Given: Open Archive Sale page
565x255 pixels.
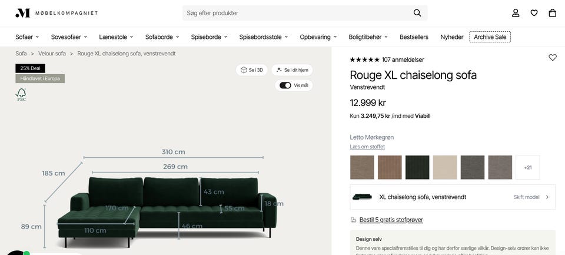Looking at the screenshot, I should coord(490,37).
